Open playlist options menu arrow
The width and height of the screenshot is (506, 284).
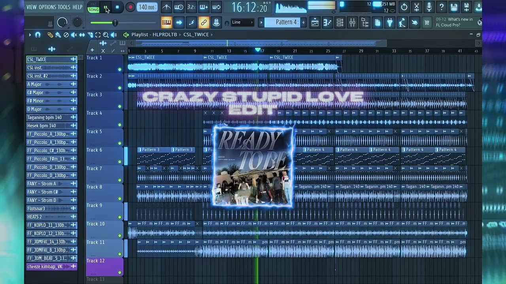point(30,35)
